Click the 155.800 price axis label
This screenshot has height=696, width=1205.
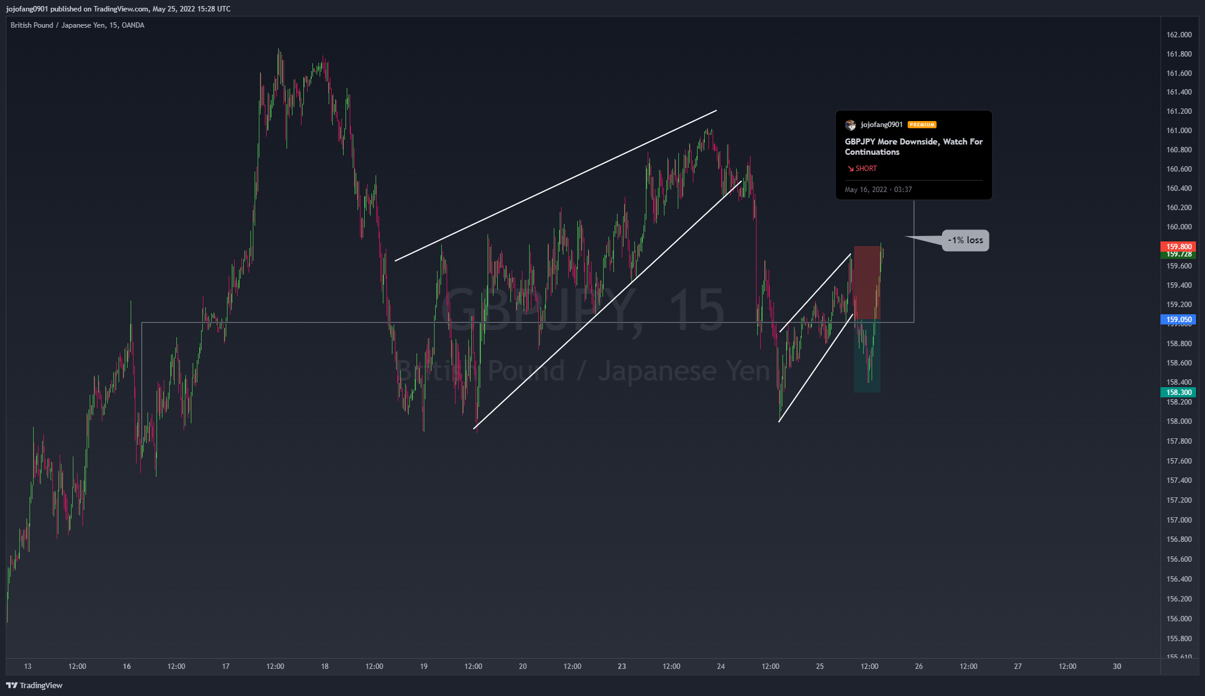pos(1179,639)
